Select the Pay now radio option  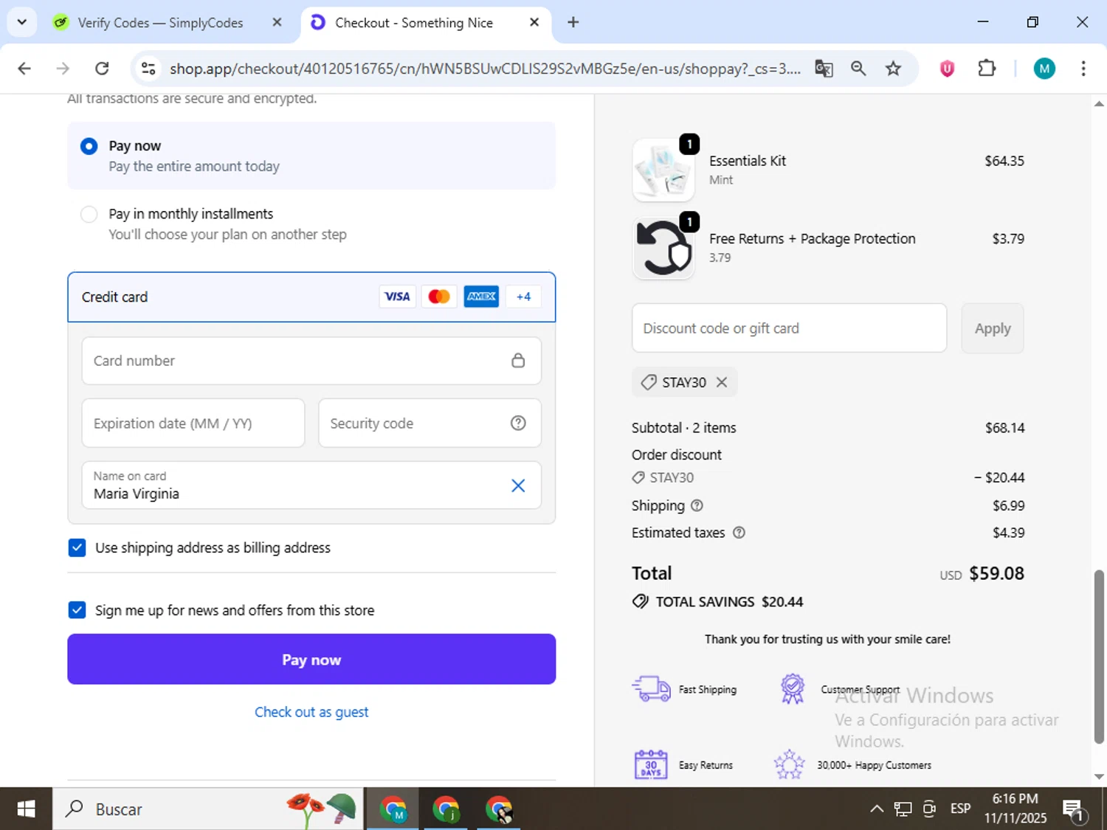click(x=89, y=146)
